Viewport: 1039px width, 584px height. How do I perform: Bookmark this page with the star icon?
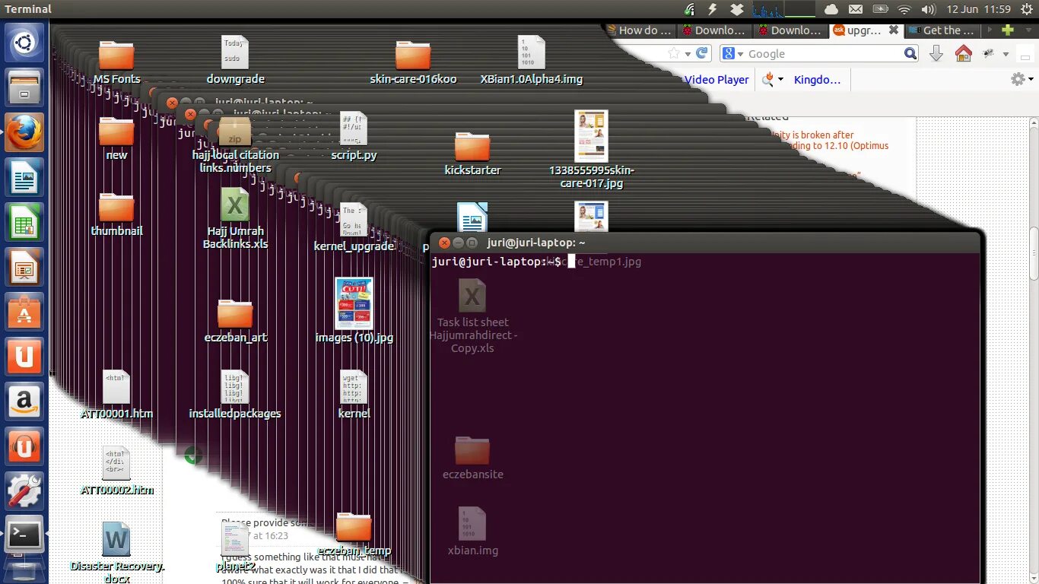click(x=674, y=53)
